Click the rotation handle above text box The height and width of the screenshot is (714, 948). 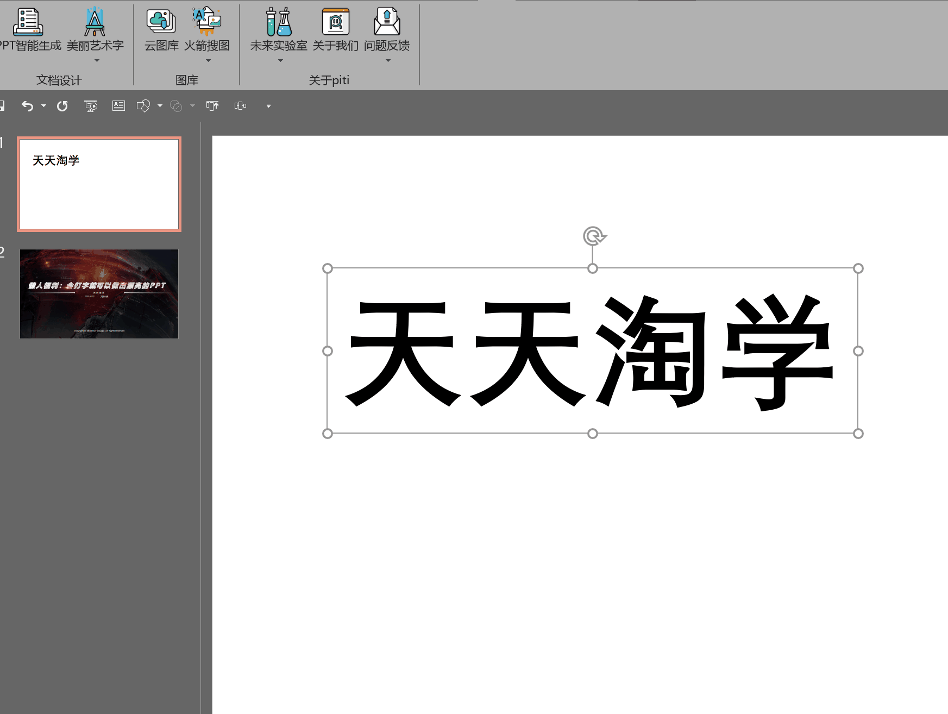[x=594, y=236]
